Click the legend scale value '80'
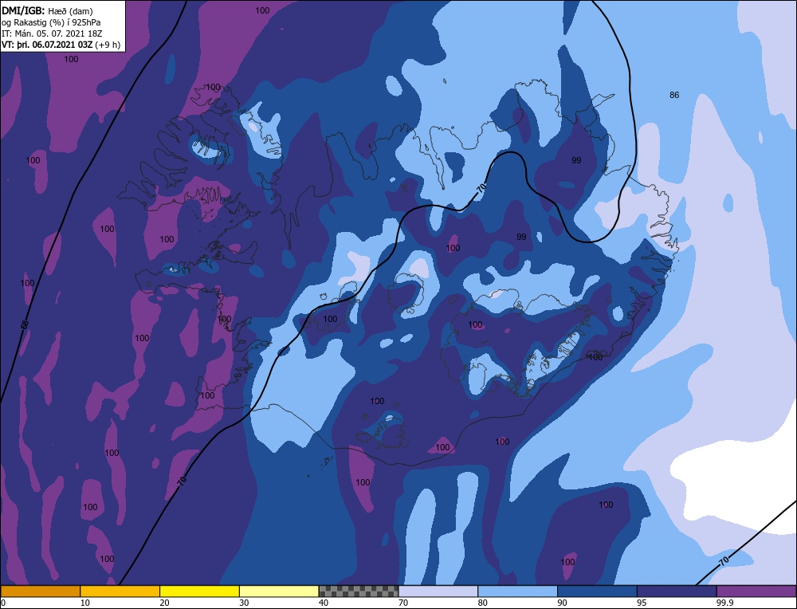797x609 pixels. coord(483,603)
